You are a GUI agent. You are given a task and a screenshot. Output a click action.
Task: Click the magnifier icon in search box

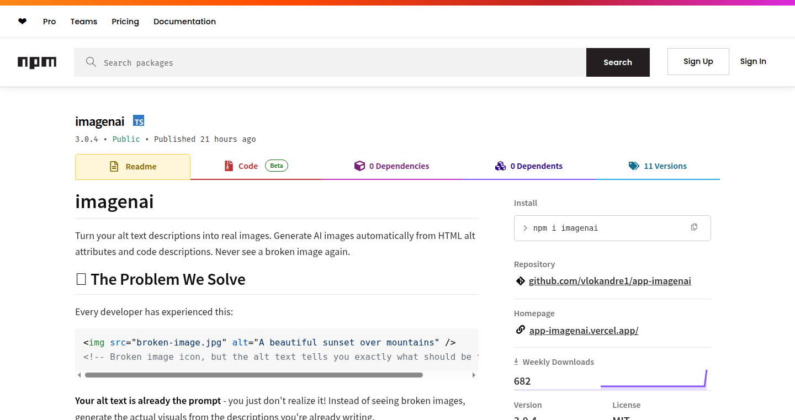(91, 62)
